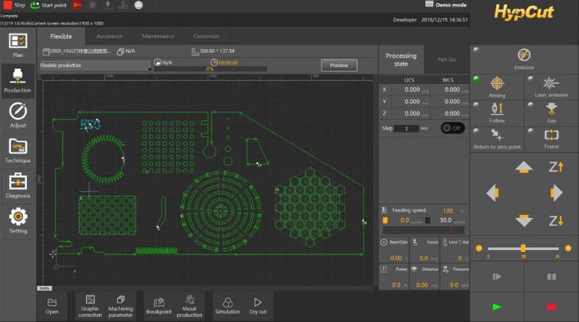Toggle the Aiming laser indicator

pyautogui.click(x=497, y=86)
